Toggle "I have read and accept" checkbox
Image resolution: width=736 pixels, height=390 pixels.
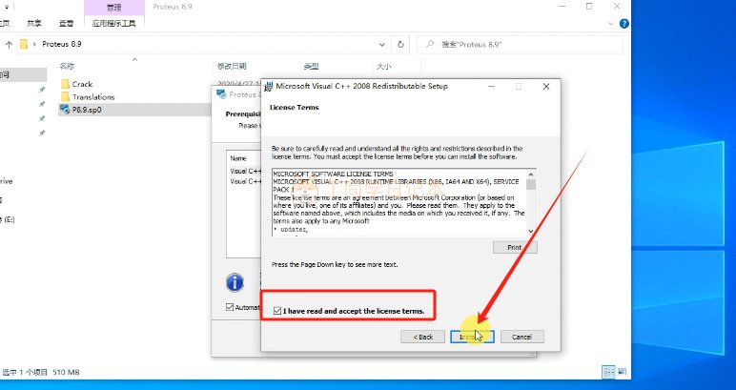point(277,310)
